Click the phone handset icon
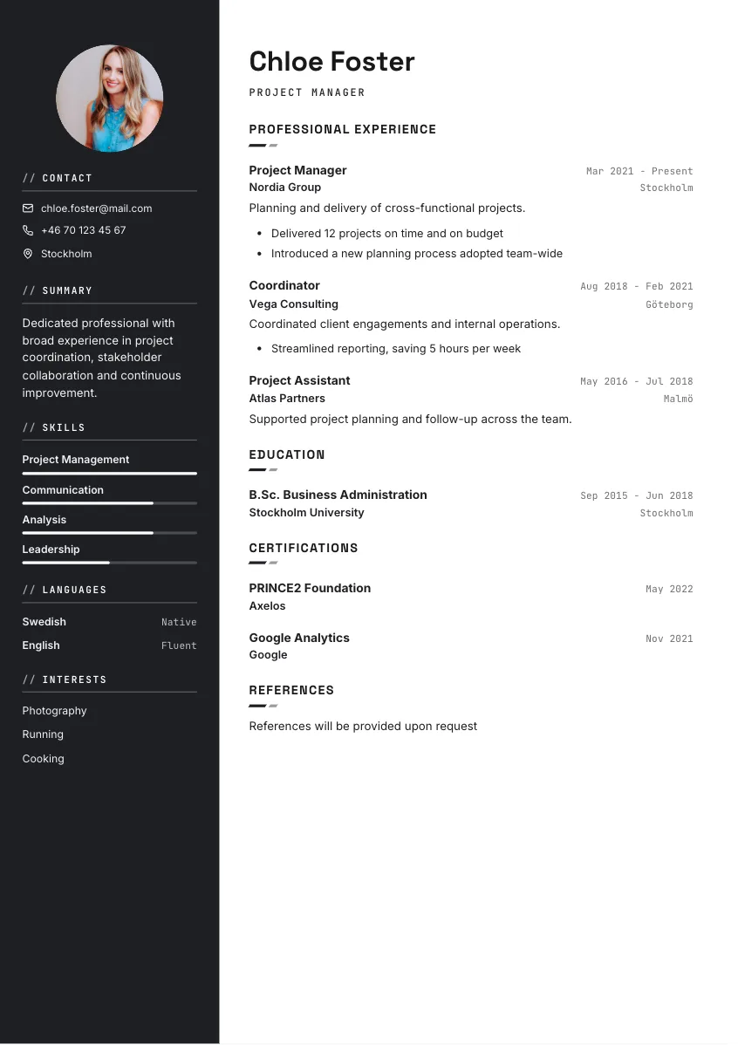 pos(28,230)
